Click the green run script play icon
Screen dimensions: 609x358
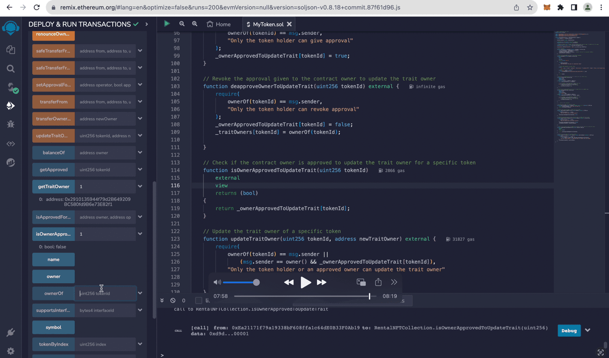167,23
